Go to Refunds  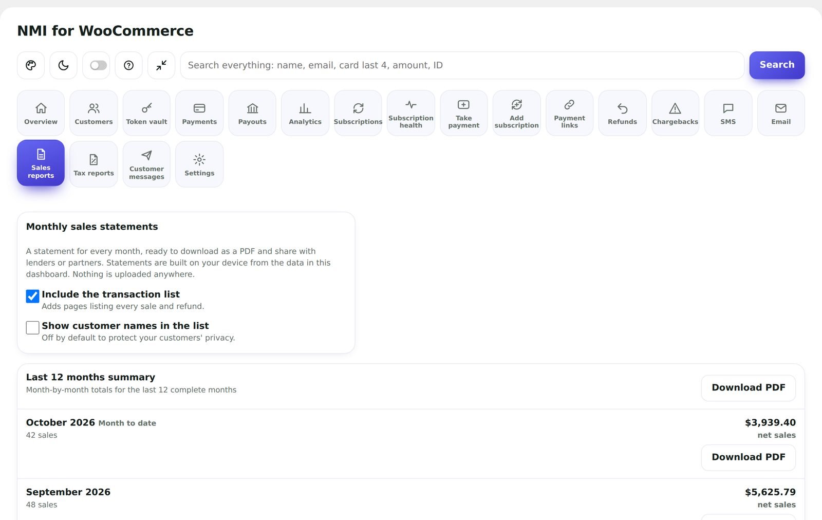point(622,113)
